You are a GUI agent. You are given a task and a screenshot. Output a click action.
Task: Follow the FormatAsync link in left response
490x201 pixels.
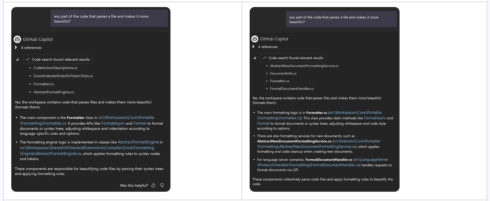[x=113, y=123]
